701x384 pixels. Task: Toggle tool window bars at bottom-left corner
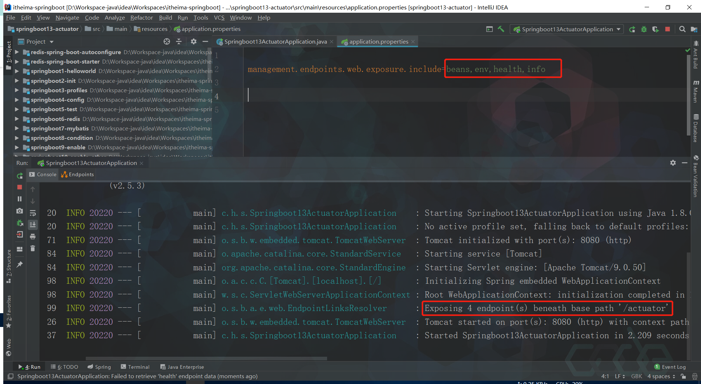point(11,376)
